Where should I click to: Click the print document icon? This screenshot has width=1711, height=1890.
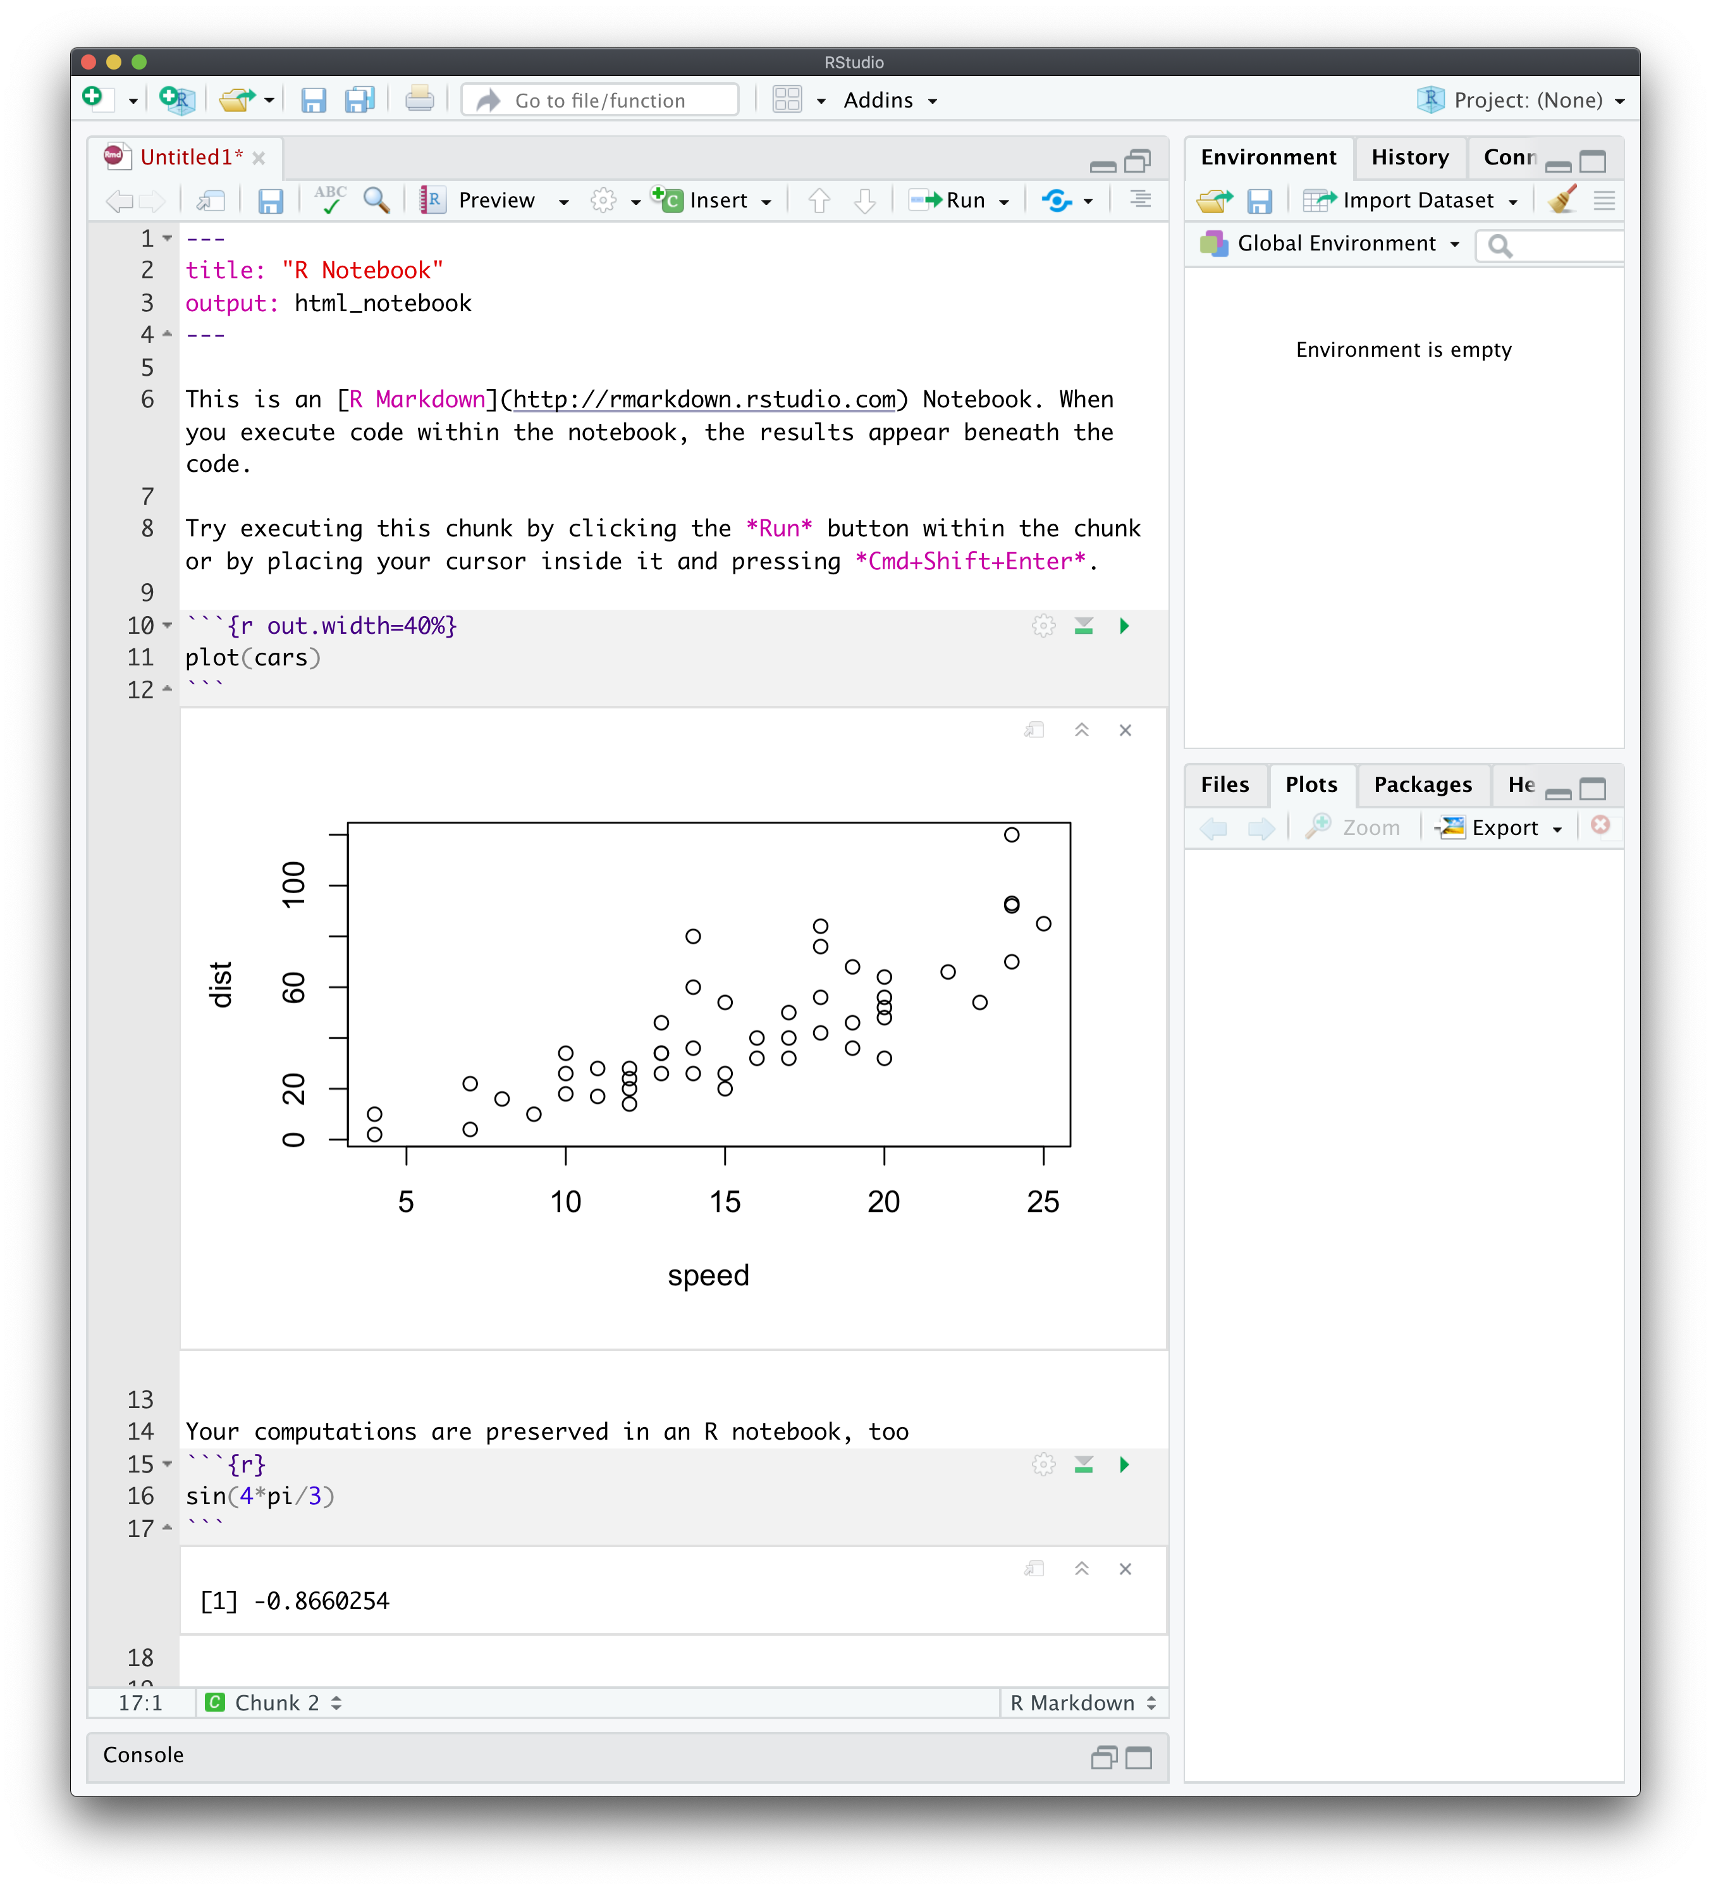click(419, 99)
